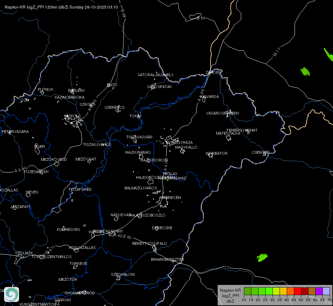Click the SZARVAS city label
The image size is (333, 306).
pyautogui.click(x=63, y=300)
